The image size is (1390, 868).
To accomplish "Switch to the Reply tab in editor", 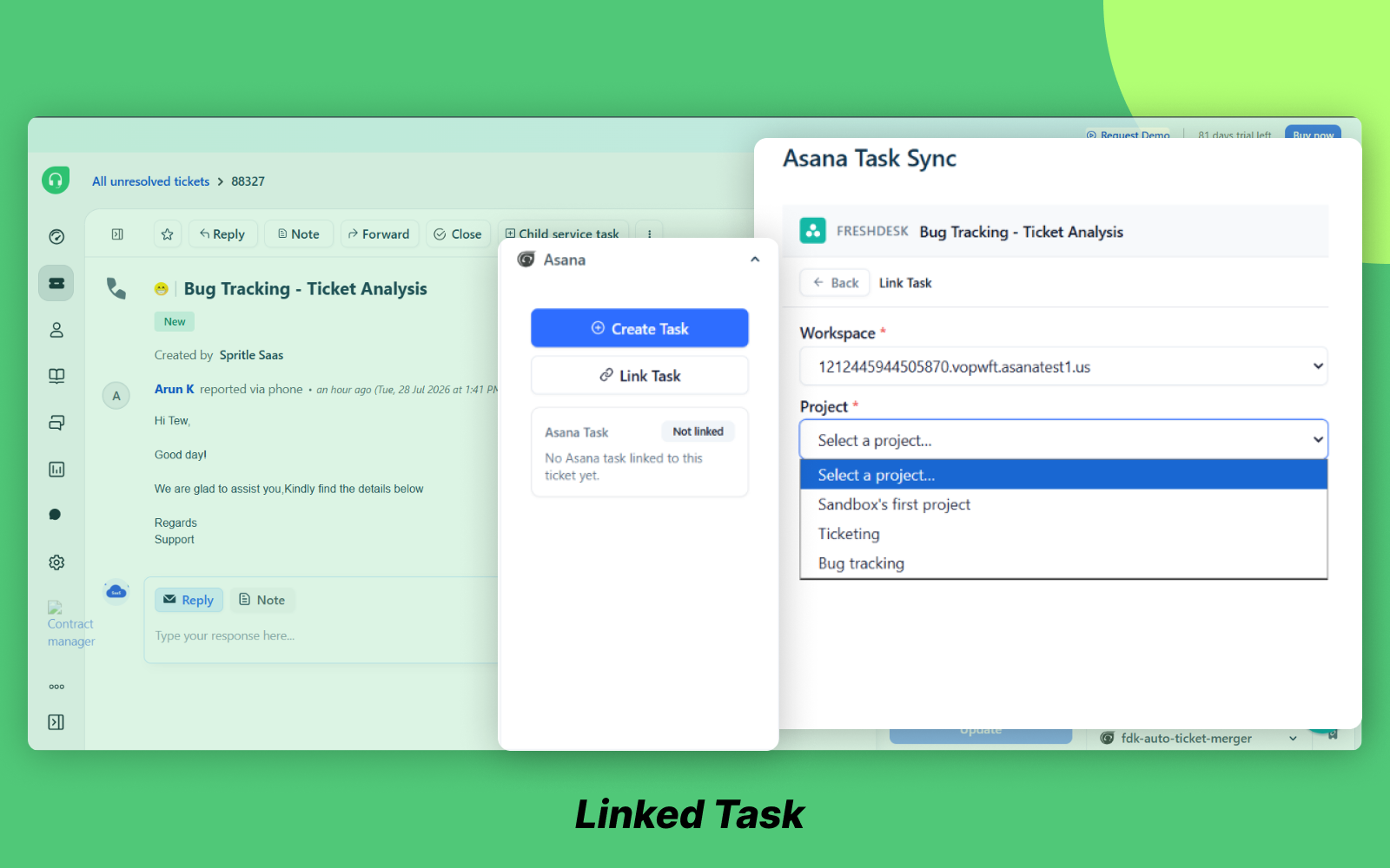I will coord(189,600).
